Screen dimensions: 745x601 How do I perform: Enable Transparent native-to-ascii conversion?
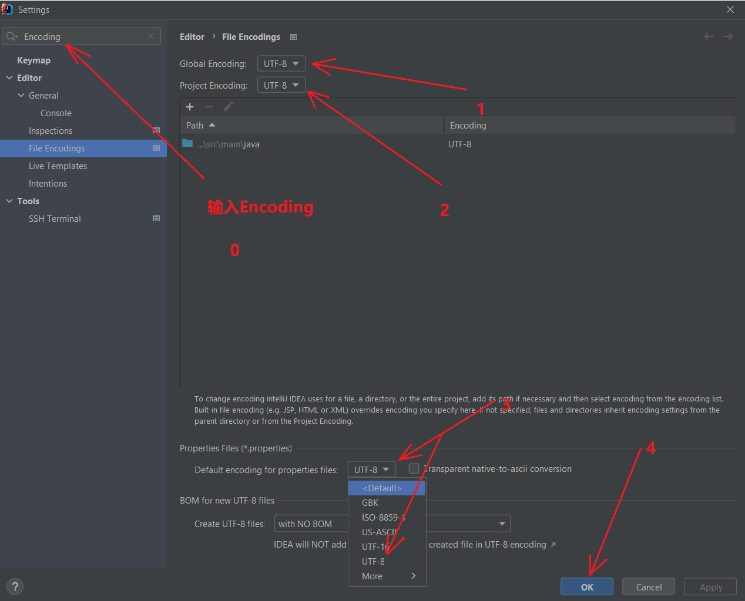[414, 468]
